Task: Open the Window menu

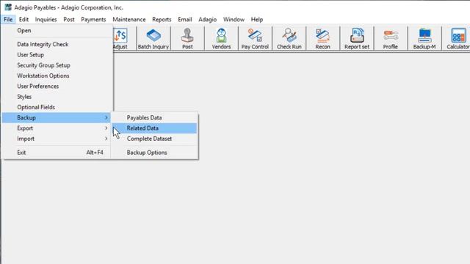Action: (x=234, y=20)
